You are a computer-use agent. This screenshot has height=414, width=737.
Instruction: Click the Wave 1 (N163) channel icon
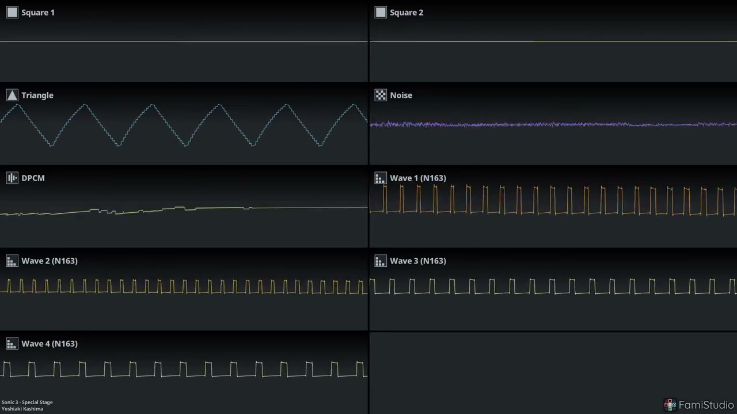tap(381, 178)
